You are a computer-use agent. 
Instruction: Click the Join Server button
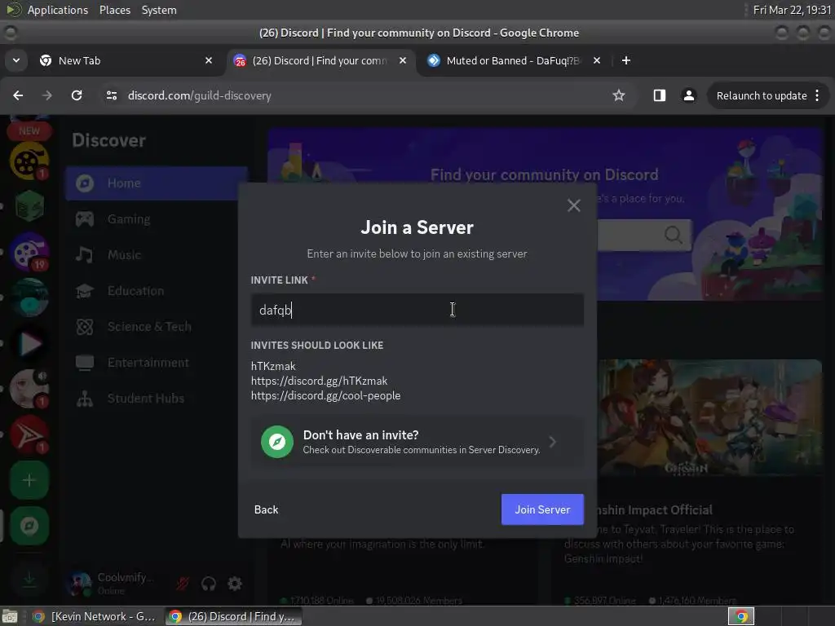(x=542, y=509)
